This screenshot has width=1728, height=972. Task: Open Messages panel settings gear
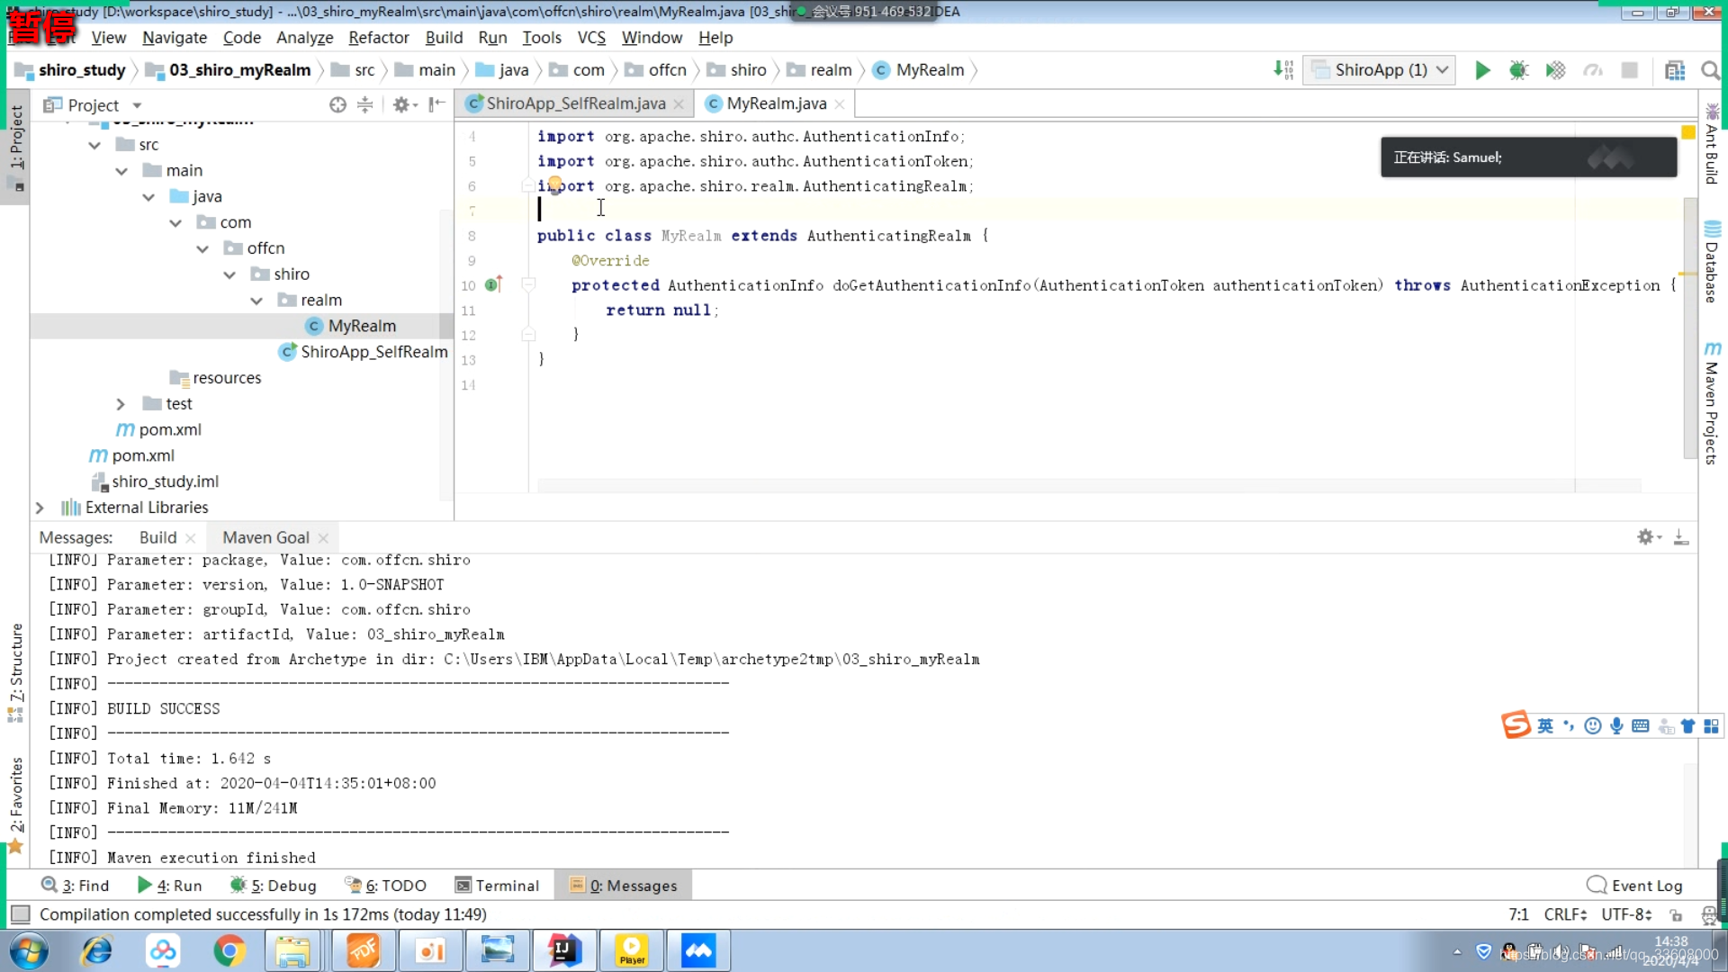[x=1646, y=537]
